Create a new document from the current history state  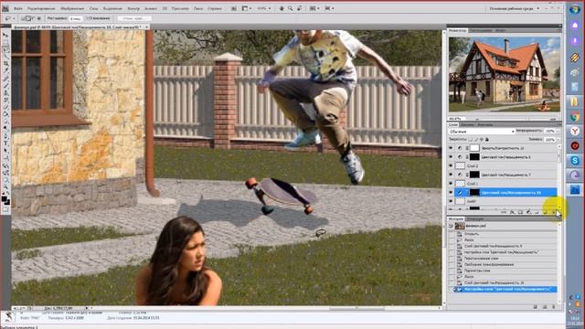pyautogui.click(x=536, y=307)
